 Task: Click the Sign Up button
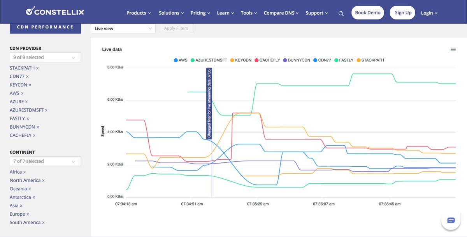click(402, 12)
